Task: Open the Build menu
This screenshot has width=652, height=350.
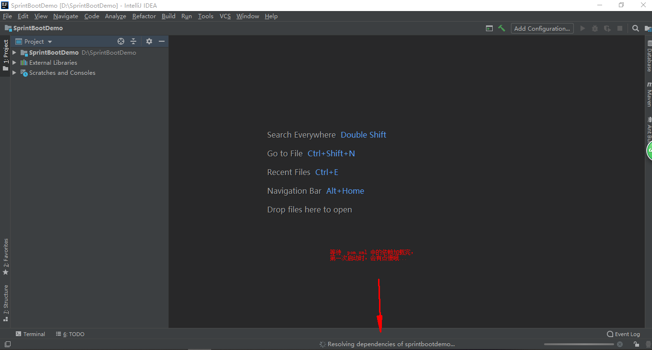Action: tap(168, 16)
